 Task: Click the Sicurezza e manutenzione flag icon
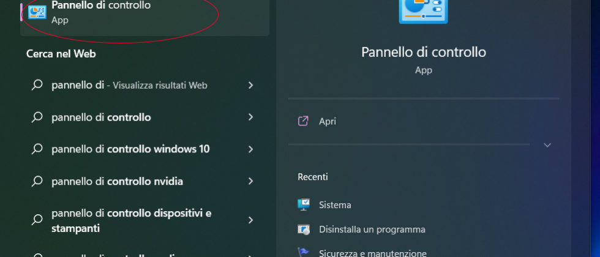pyautogui.click(x=304, y=252)
